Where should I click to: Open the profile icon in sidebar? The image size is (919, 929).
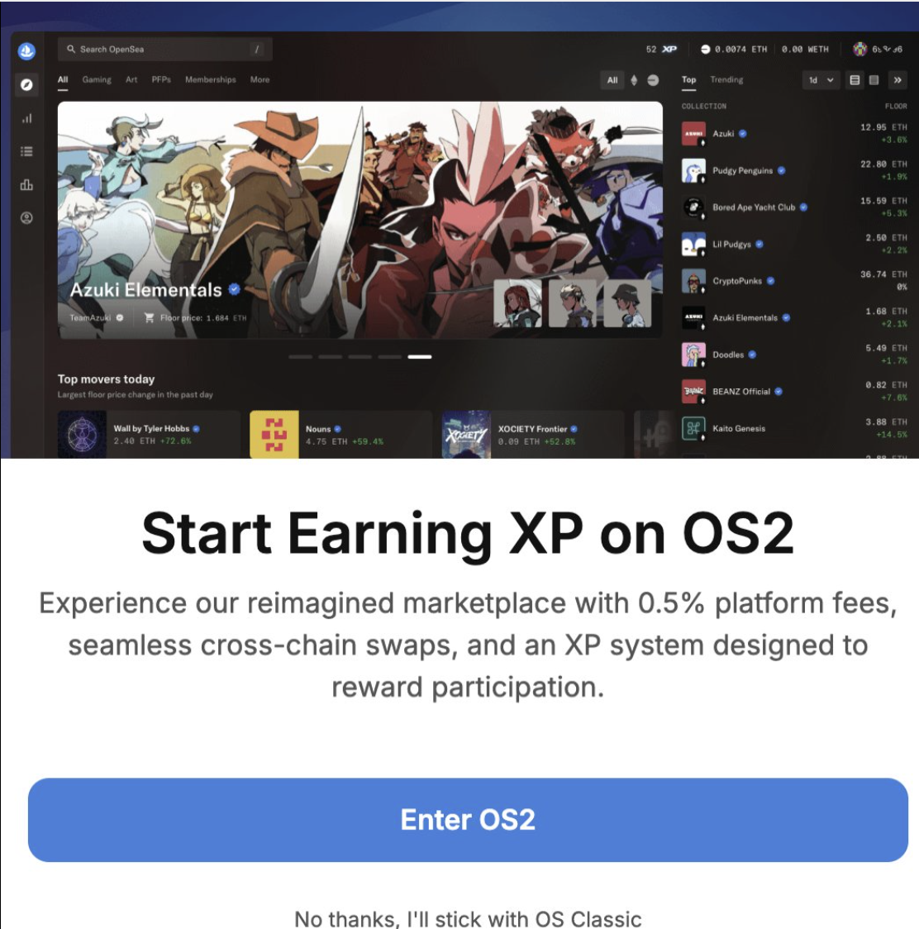coord(26,218)
